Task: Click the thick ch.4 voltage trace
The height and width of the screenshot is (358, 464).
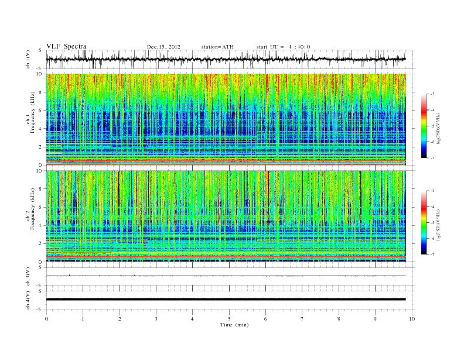Action: [x=226, y=300]
